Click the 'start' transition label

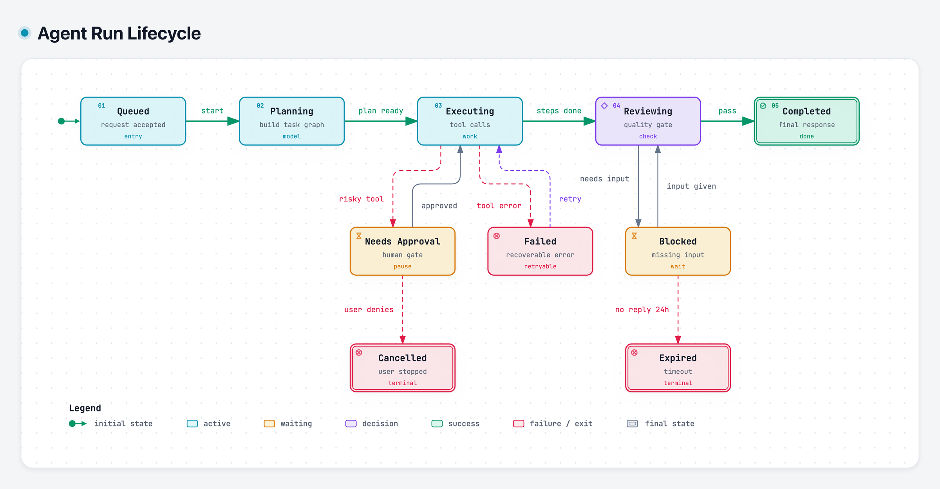213,111
